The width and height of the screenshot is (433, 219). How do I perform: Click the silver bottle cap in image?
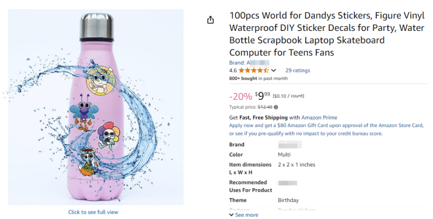tap(97, 26)
